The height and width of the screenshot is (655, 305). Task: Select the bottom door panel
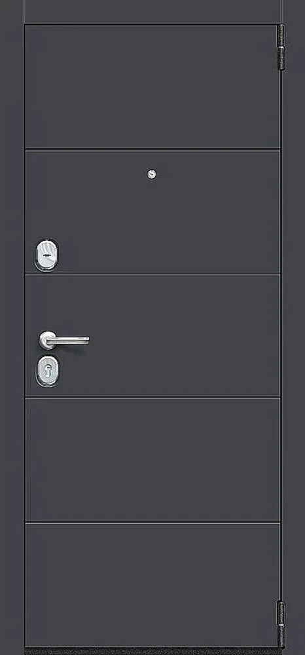pyautogui.click(x=152, y=584)
